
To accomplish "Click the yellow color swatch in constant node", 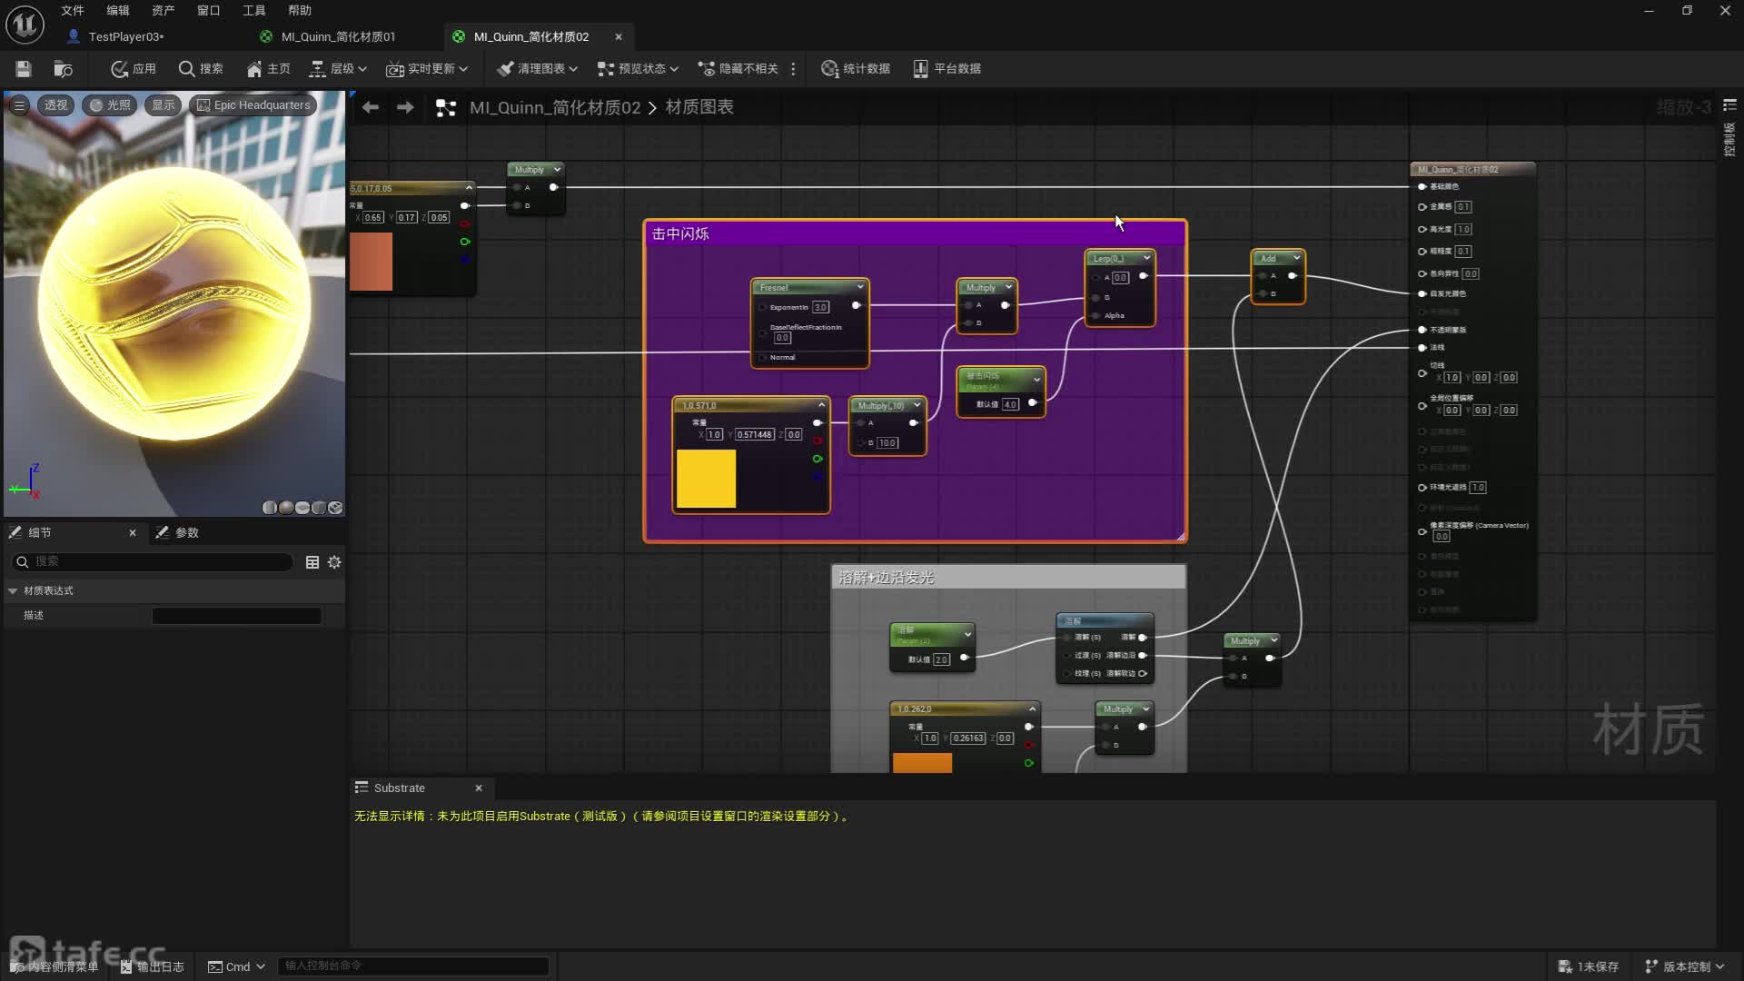I will [706, 478].
